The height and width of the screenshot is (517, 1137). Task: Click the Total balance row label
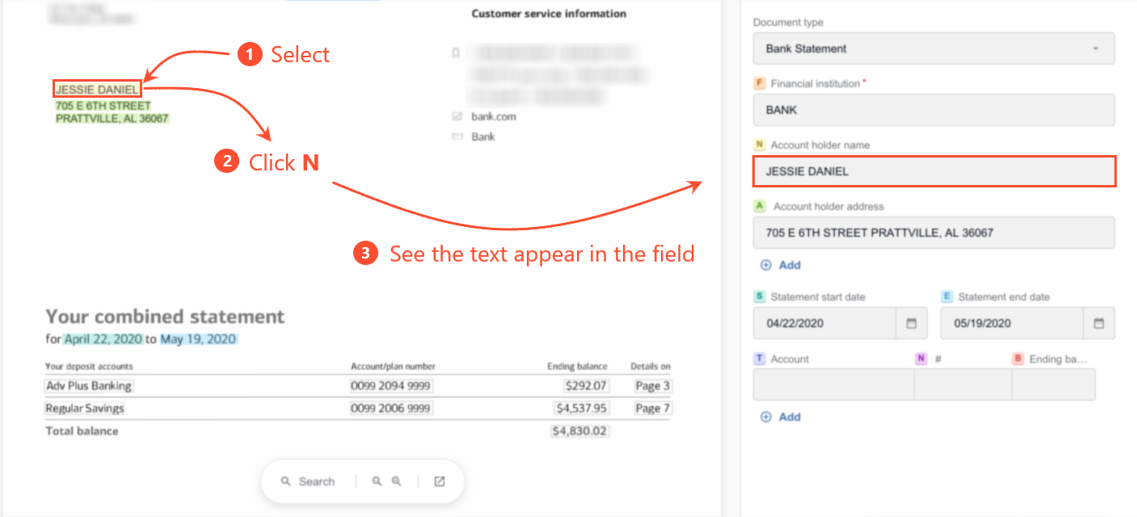click(x=82, y=431)
